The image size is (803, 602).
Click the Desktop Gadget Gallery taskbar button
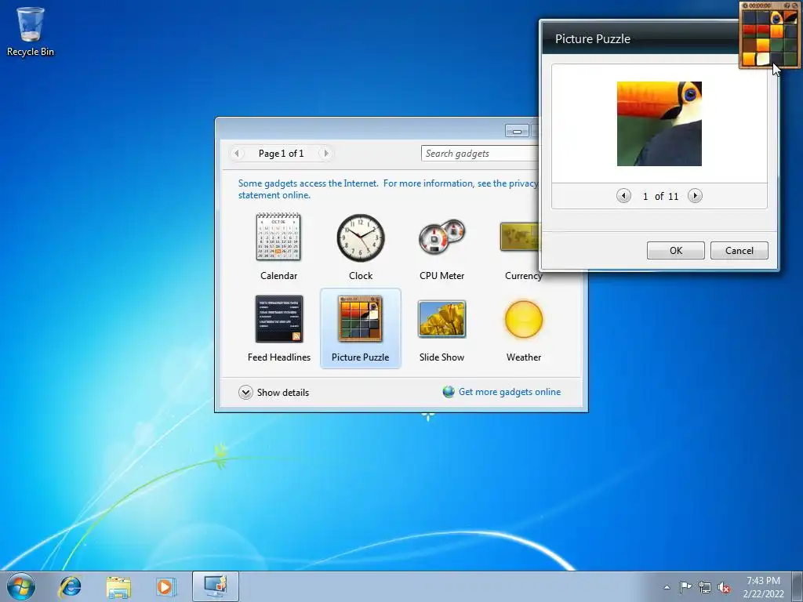point(216,586)
